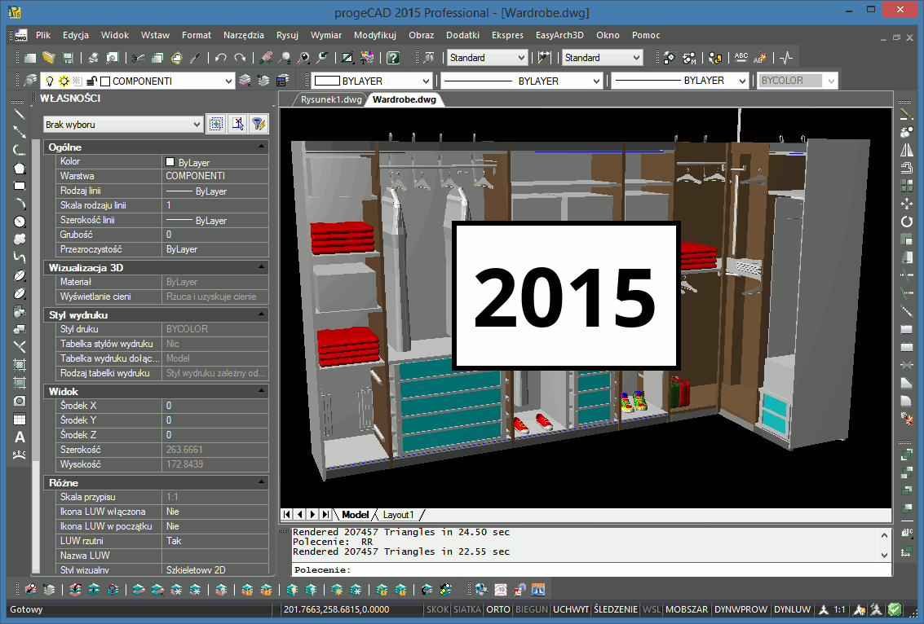Viewport: 924px width, 624px height.
Task: Open the Brak wyboru selection dropdown
Action: pos(195,125)
